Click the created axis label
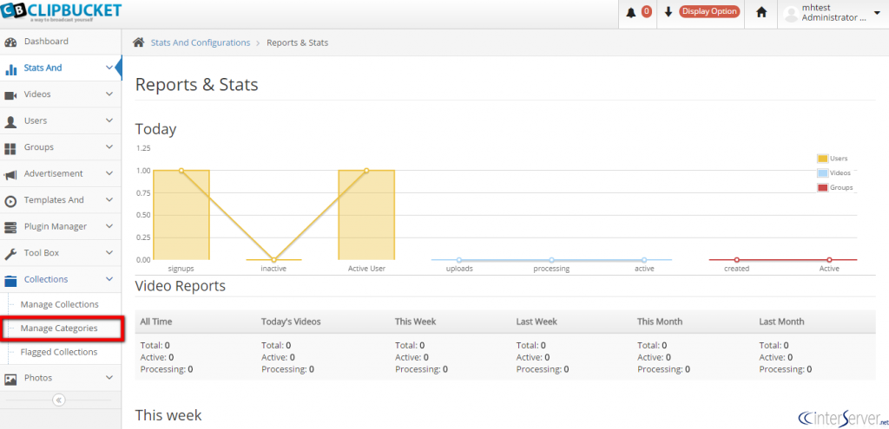The width and height of the screenshot is (889, 429). tap(736, 269)
